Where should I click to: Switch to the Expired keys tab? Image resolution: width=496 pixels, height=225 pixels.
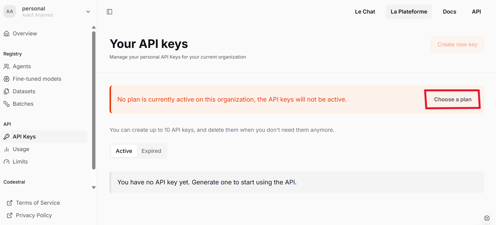[x=151, y=151]
